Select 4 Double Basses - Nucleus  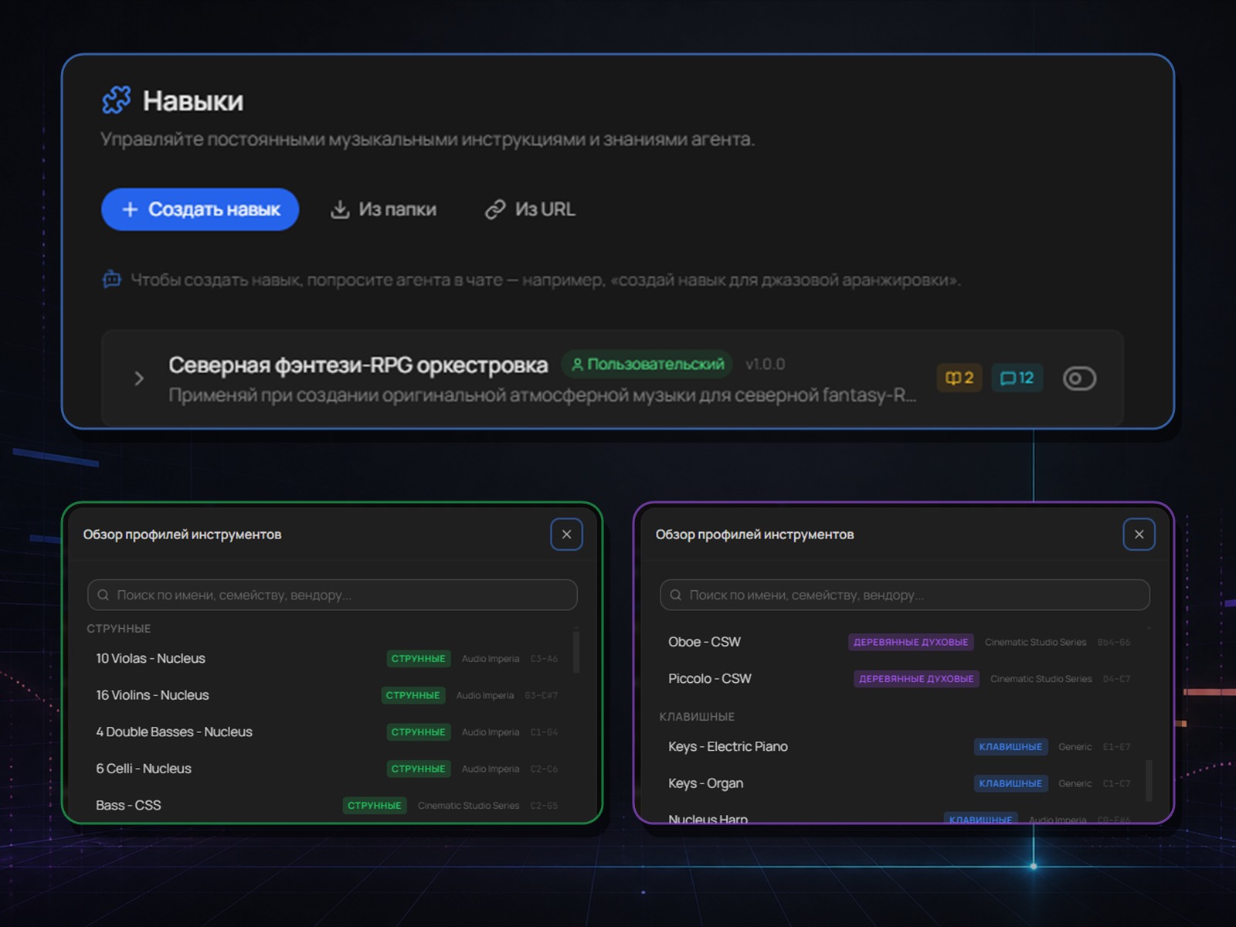pos(327,732)
